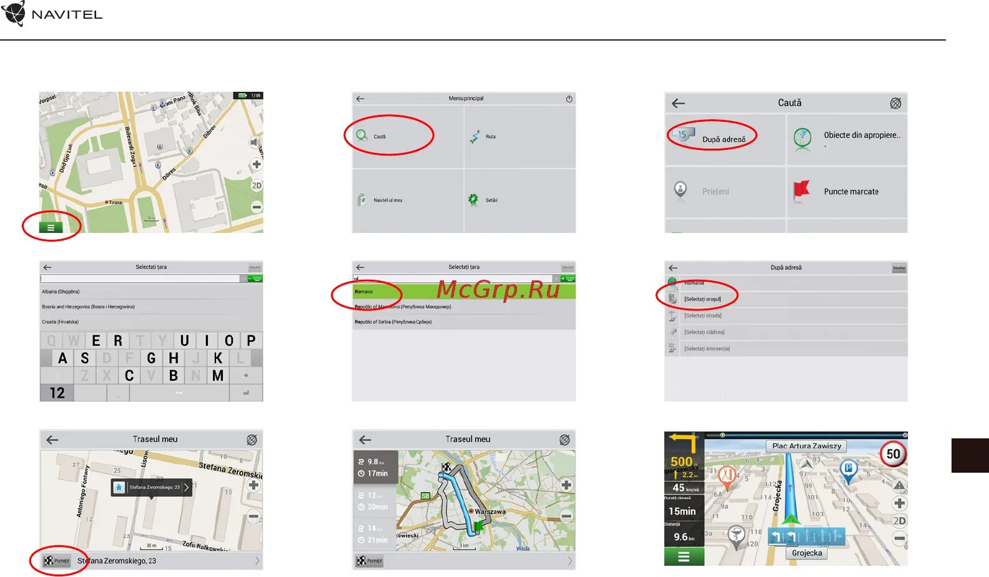Zoom out on Zeromskiego street map

[x=253, y=516]
